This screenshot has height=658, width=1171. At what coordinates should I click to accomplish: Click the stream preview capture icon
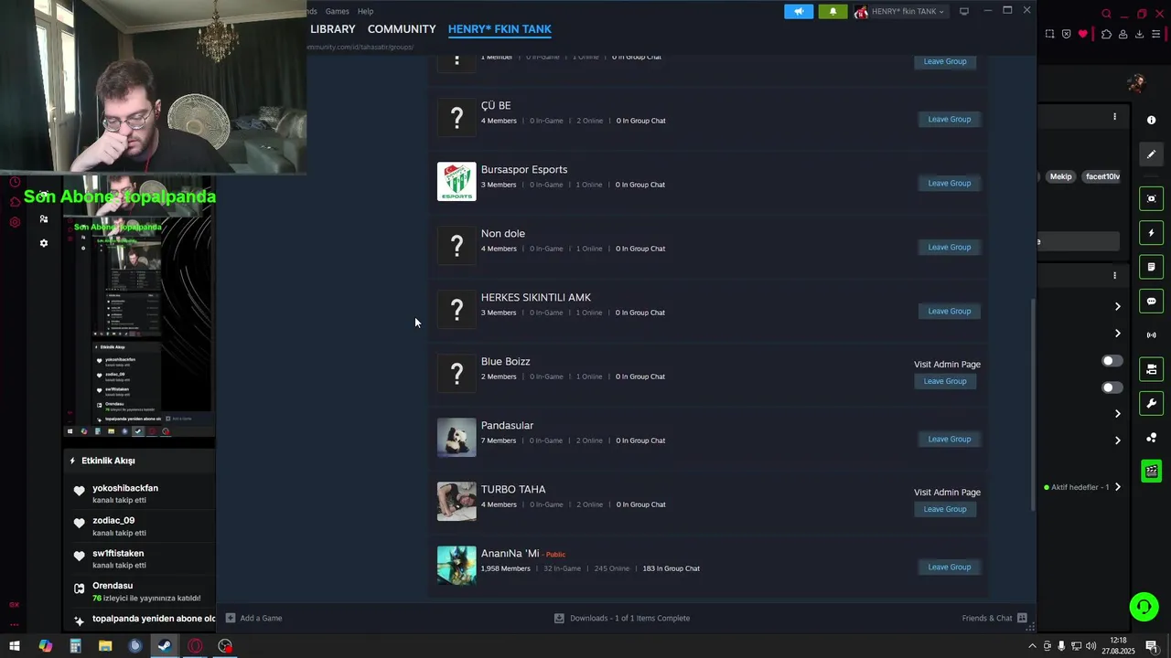pyautogui.click(x=1151, y=198)
